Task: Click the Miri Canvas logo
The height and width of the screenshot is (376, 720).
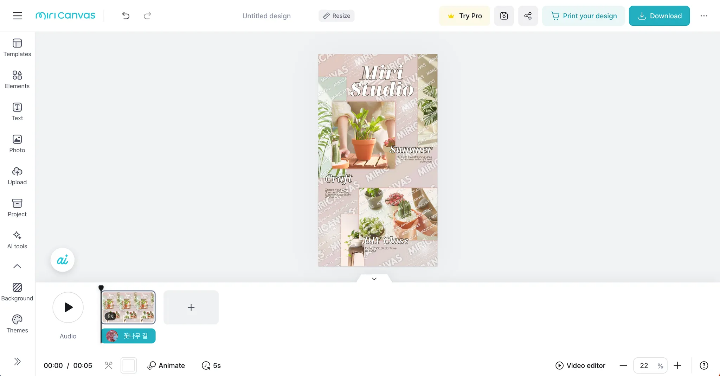Action: [x=65, y=16]
